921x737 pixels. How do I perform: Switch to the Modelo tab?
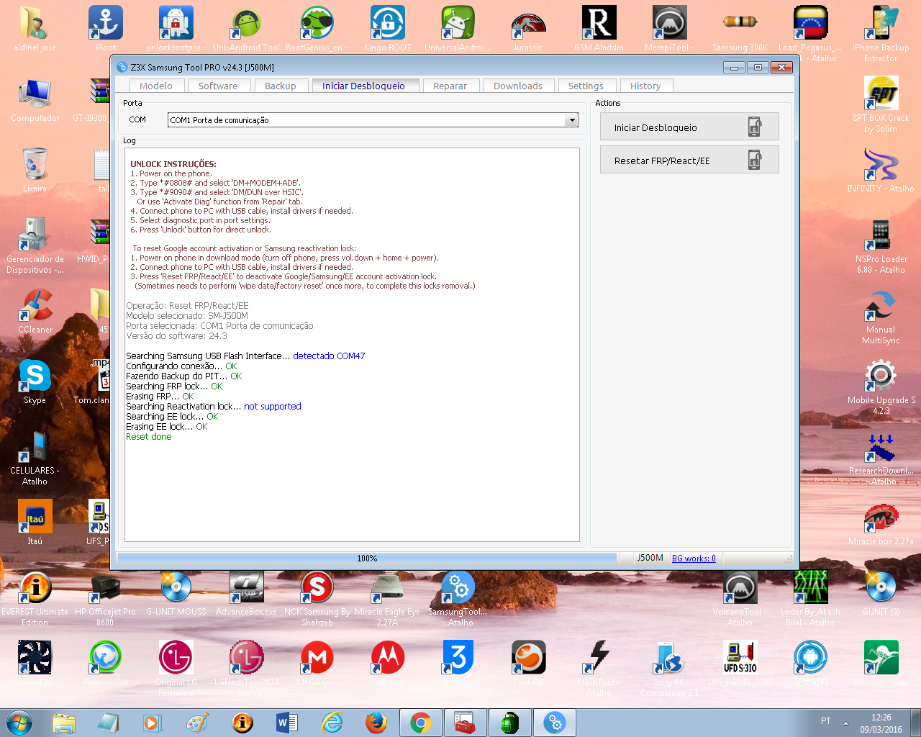156,86
